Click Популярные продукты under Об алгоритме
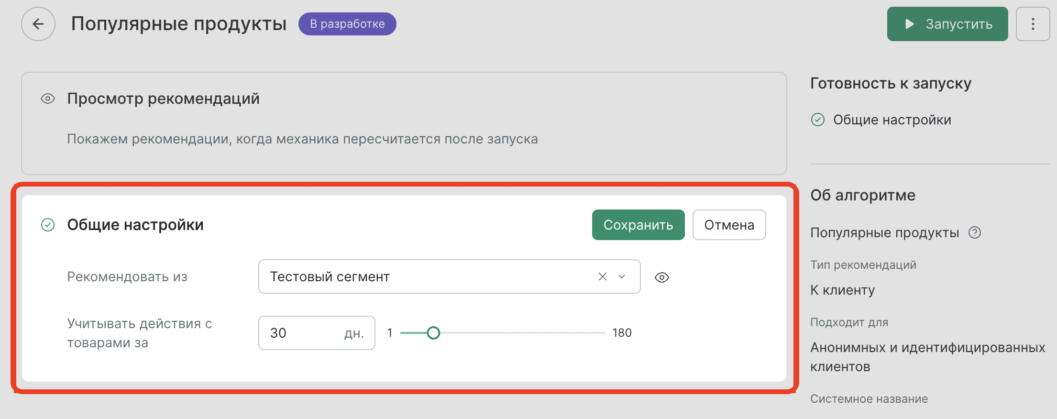This screenshot has width=1057, height=419. coord(885,233)
